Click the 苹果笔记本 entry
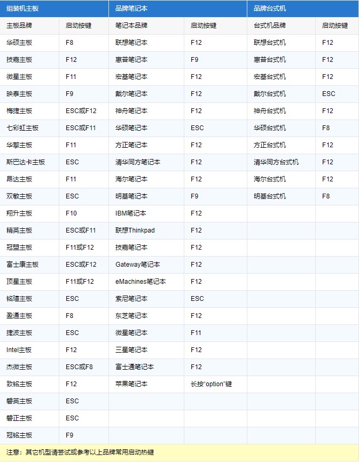 [131, 384]
